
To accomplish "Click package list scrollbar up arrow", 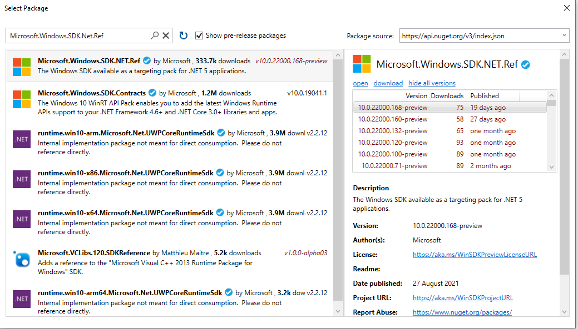I will [338, 55].
